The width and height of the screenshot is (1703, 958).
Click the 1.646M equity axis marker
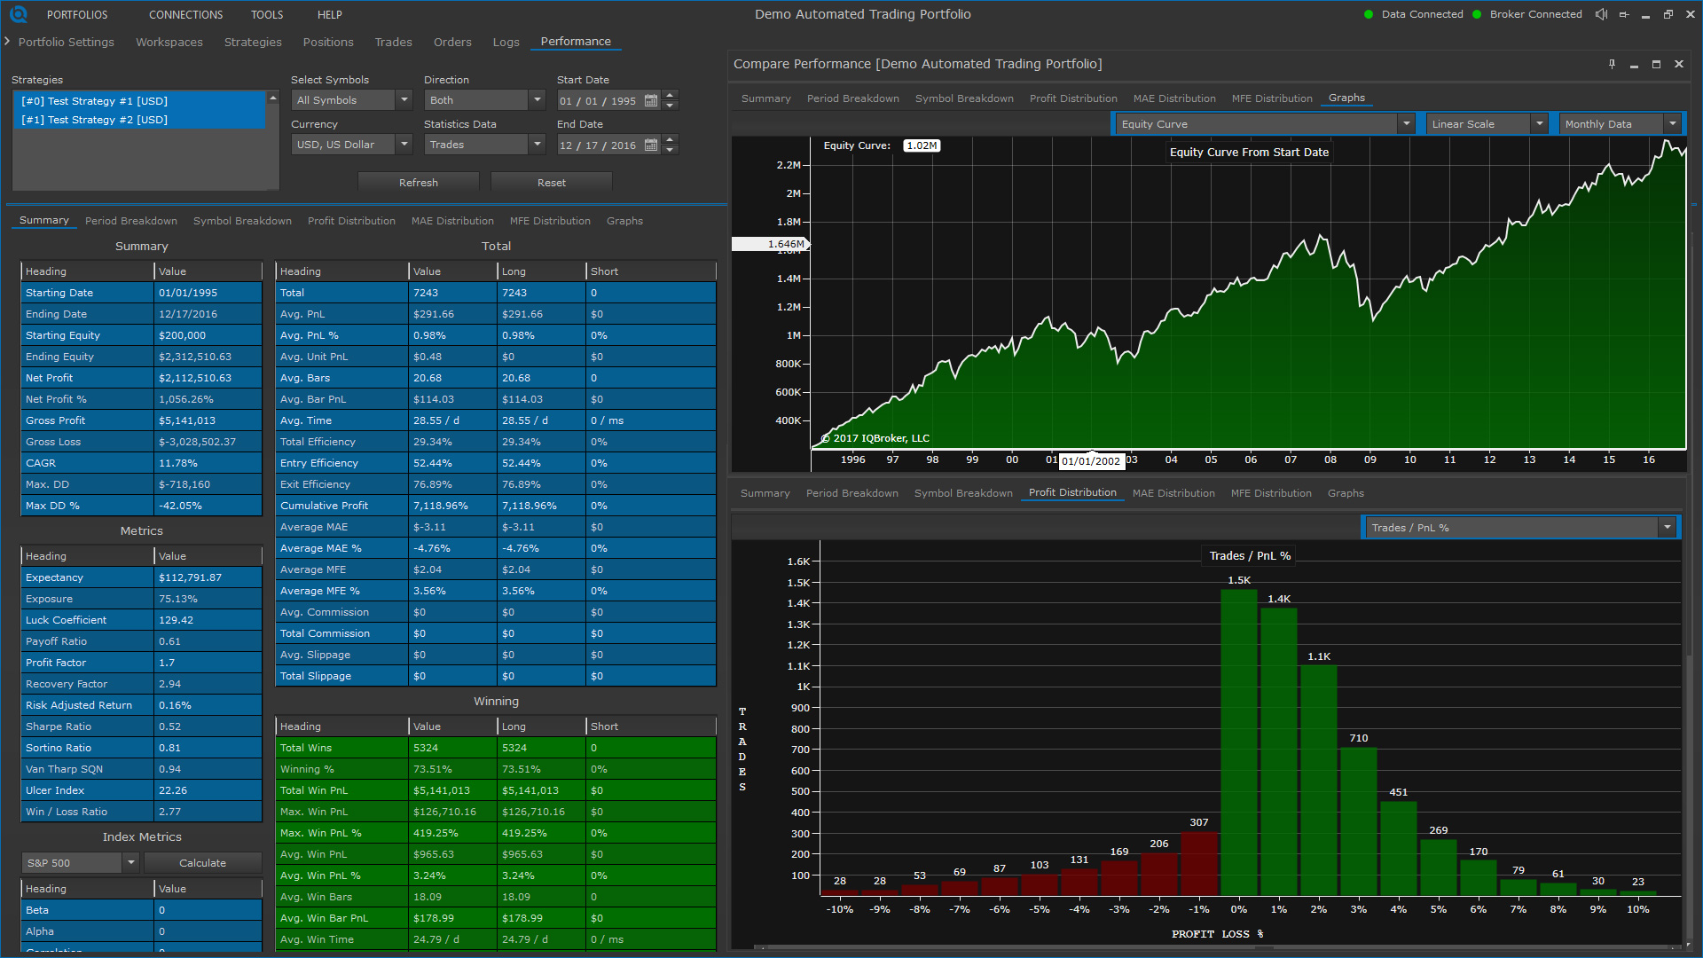(x=770, y=244)
